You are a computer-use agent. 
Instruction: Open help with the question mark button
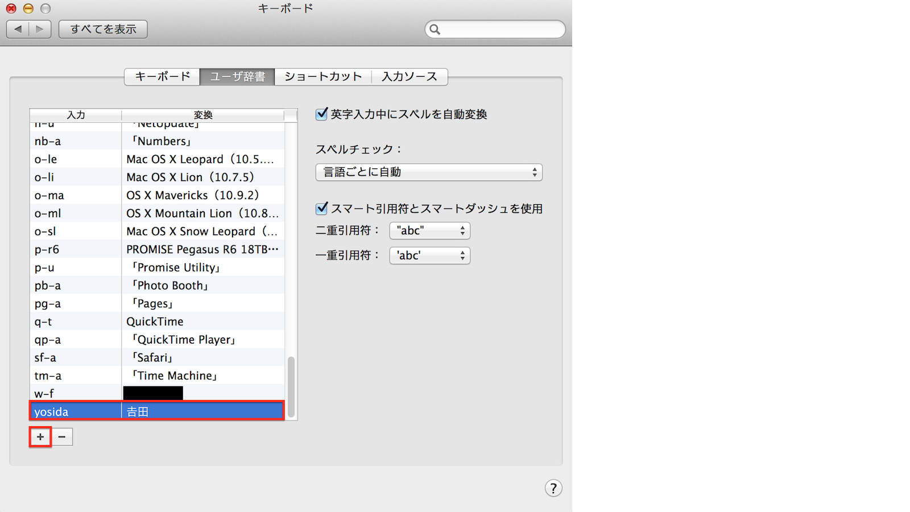553,488
